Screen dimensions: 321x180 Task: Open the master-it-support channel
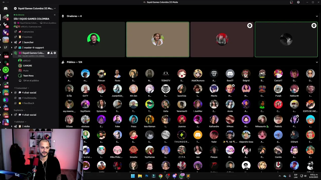(x=35, y=47)
